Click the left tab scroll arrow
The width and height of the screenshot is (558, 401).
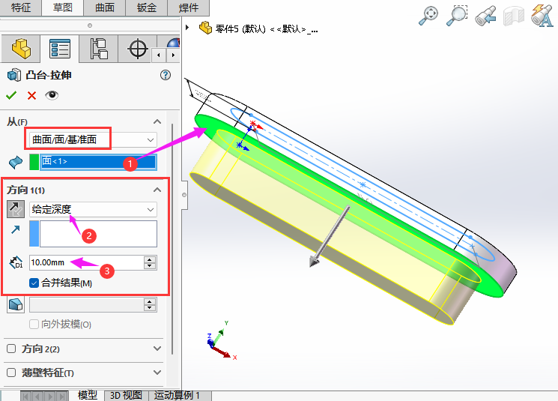pyautogui.click(x=159, y=55)
